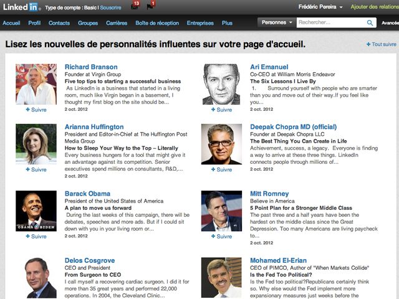Image resolution: width=399 pixels, height=299 pixels.
Task: Click 'Founder at Virgin Group' text
Action: [x=93, y=75]
